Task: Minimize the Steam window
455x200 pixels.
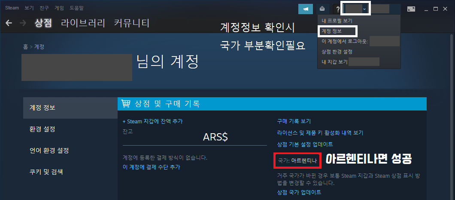Action: (x=426, y=9)
